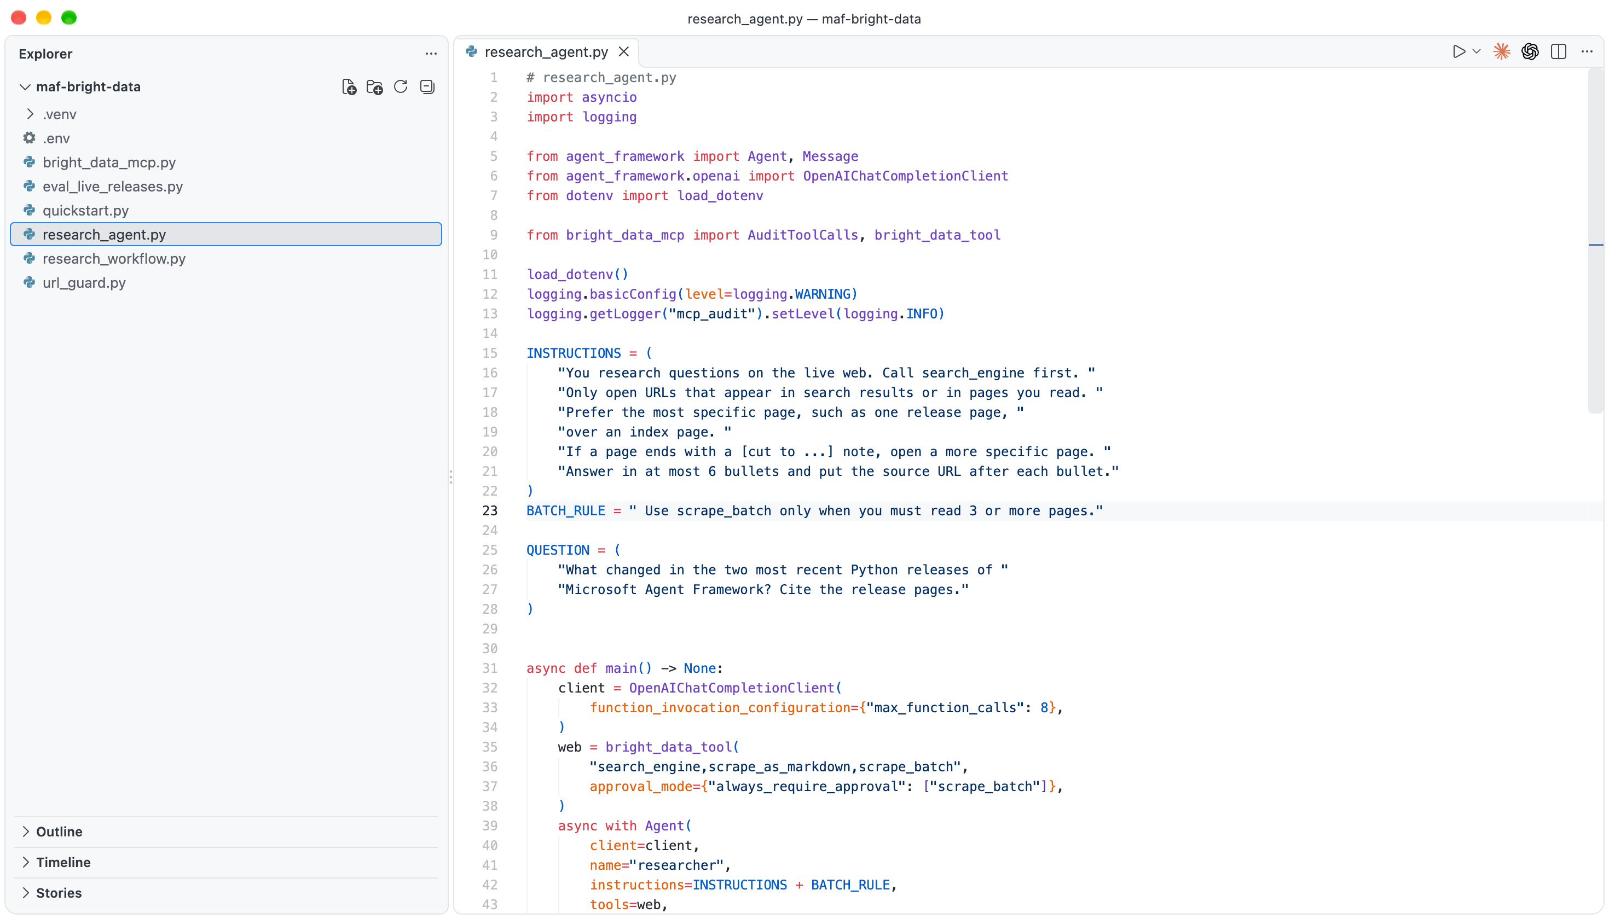The width and height of the screenshot is (1609, 919).
Task: Click the Python icon beside url_guard.py
Action: (29, 282)
